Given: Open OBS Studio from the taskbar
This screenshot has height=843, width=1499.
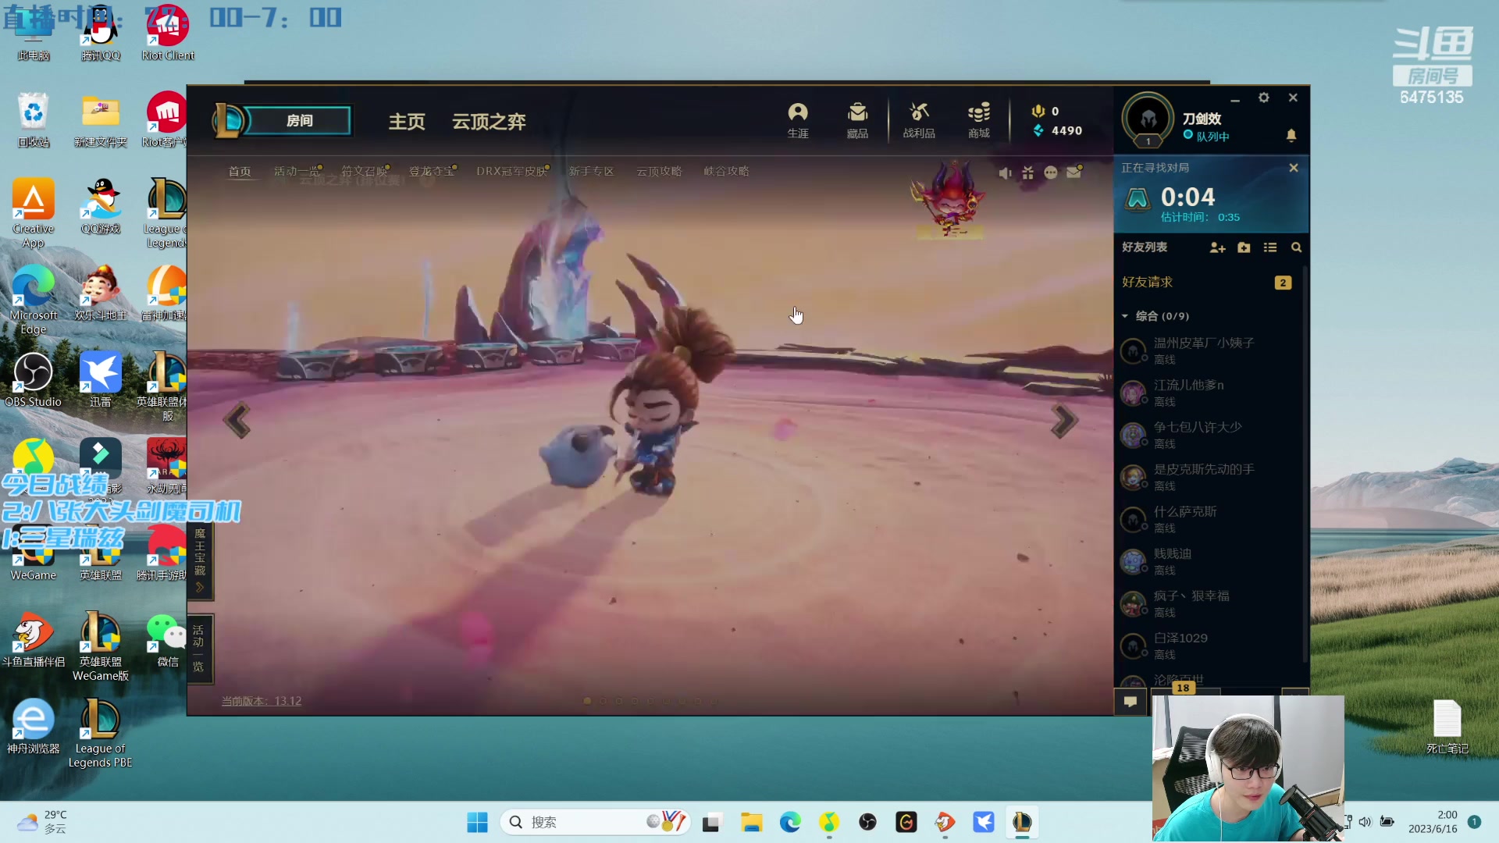Looking at the screenshot, I should [867, 822].
